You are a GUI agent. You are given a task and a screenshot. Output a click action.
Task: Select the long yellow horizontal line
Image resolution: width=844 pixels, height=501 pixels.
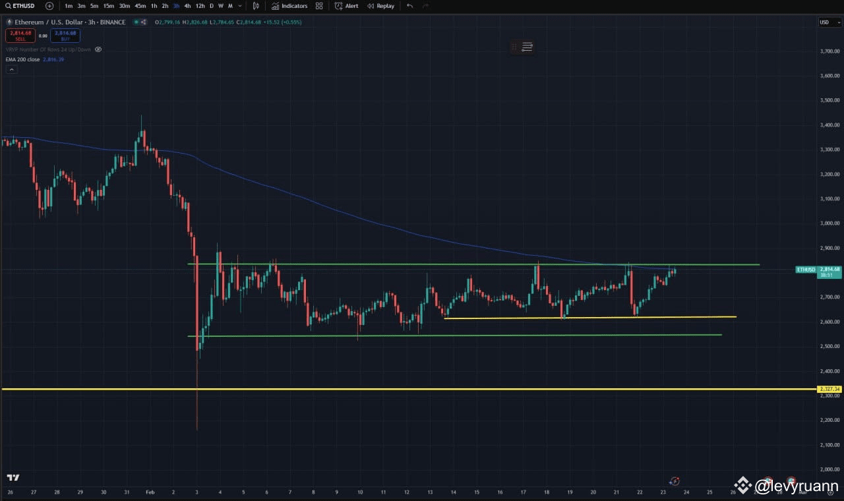pyautogui.click(x=409, y=389)
